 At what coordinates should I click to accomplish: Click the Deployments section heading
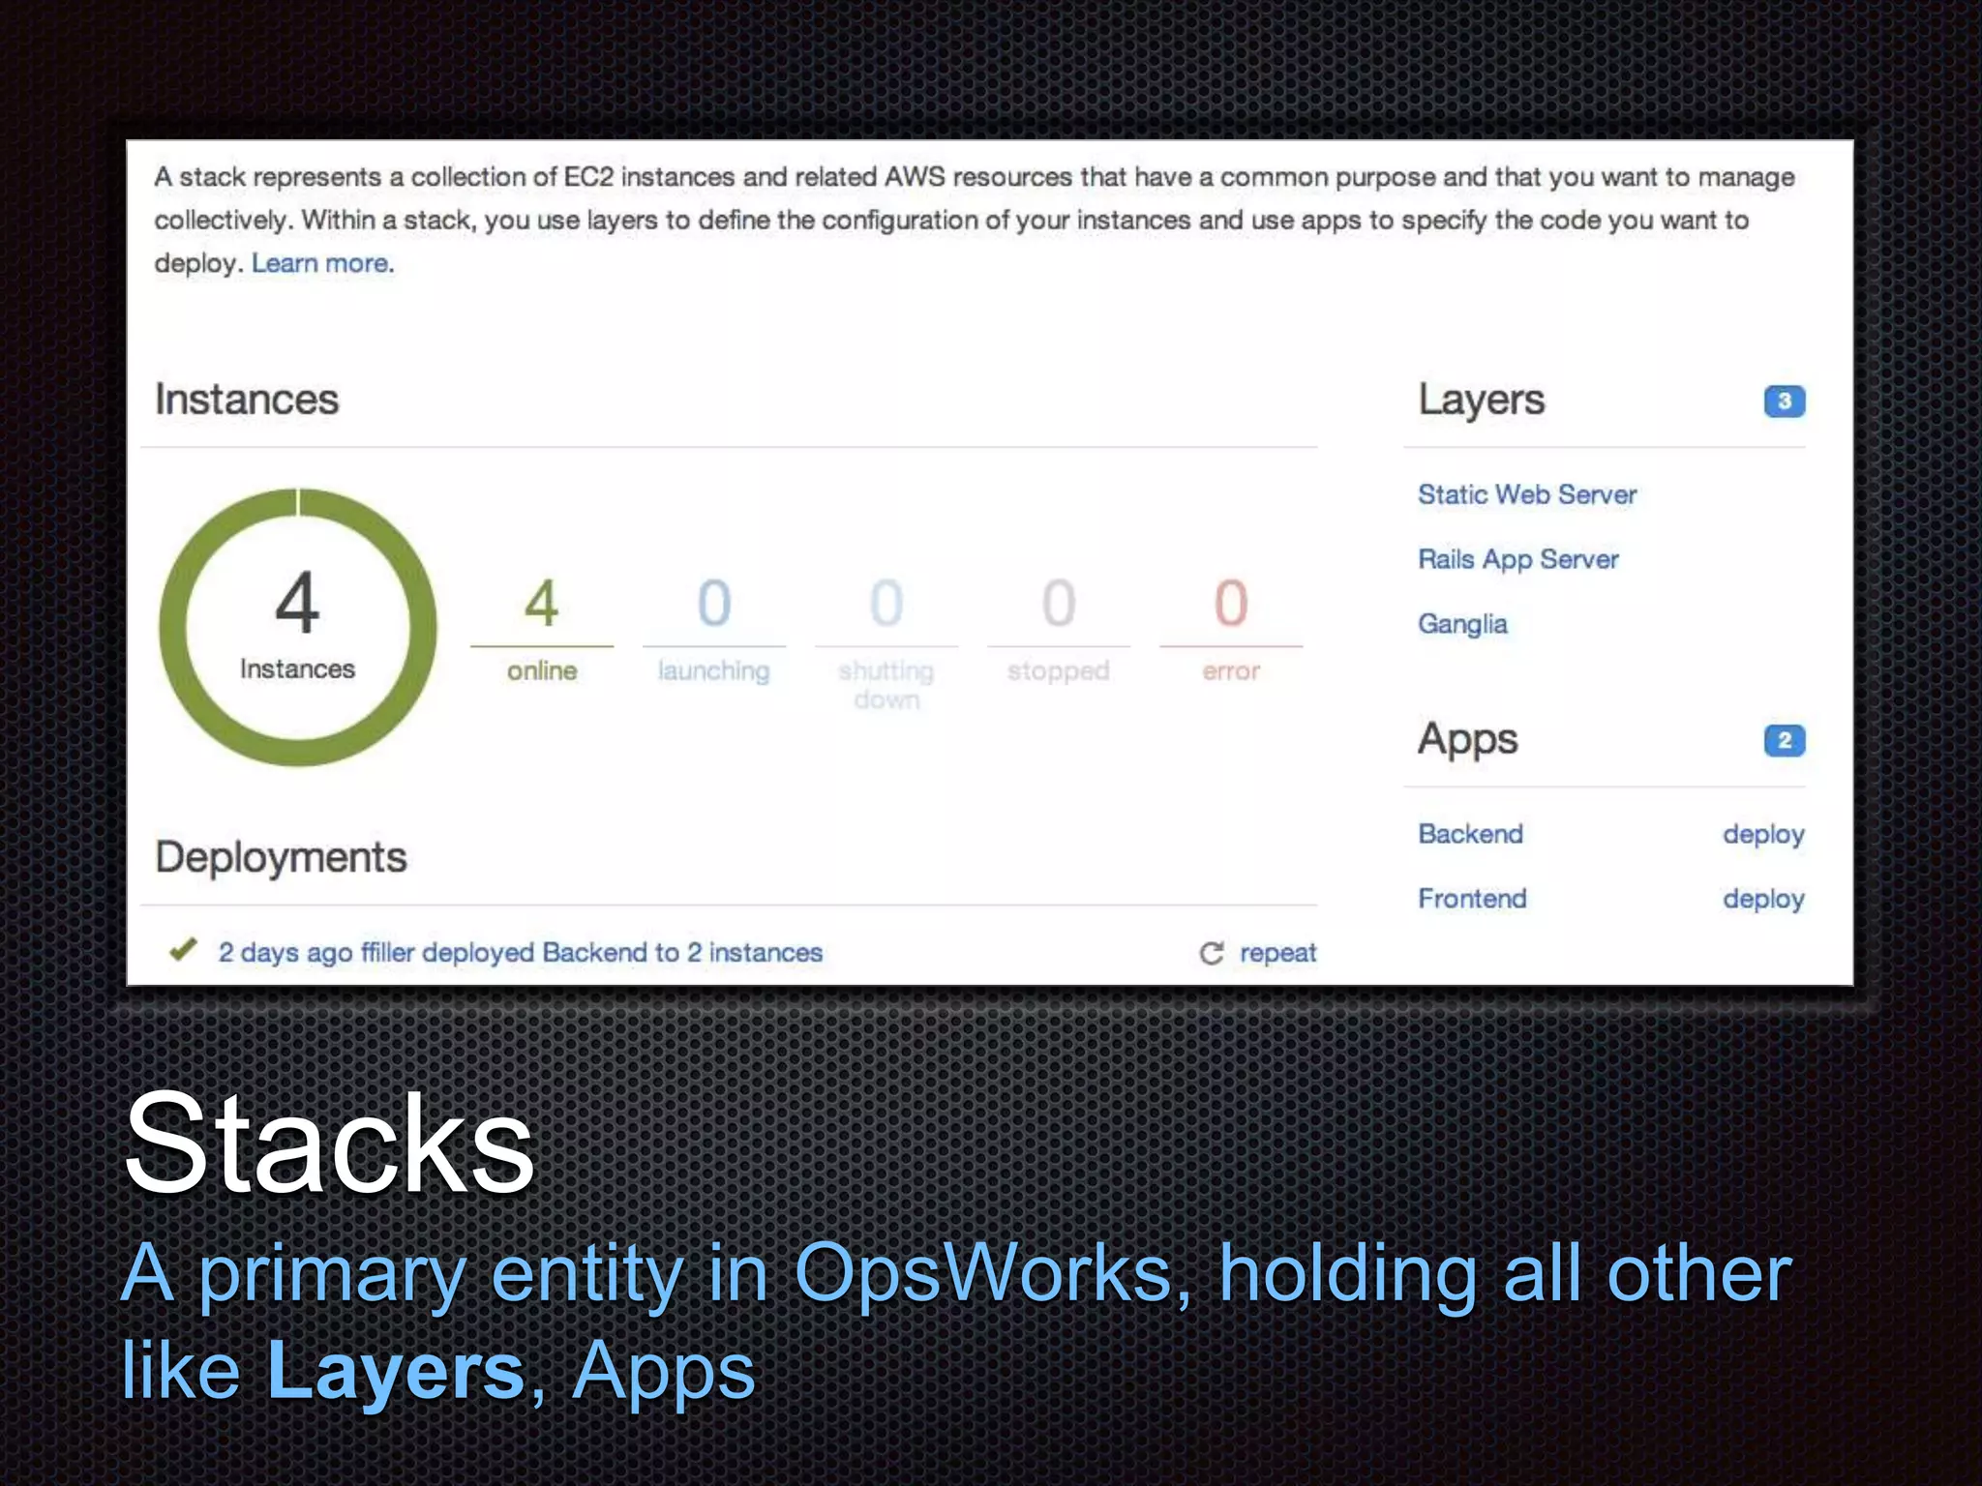tap(281, 858)
